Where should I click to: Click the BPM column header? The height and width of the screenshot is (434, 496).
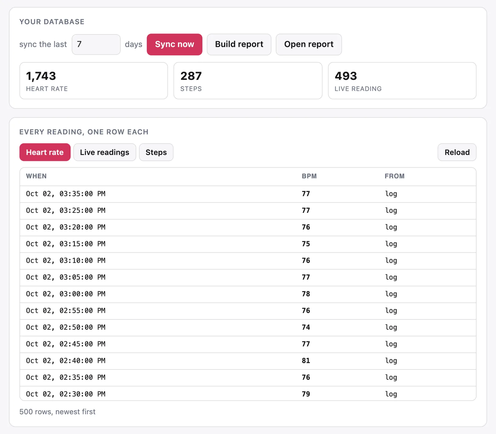click(309, 176)
